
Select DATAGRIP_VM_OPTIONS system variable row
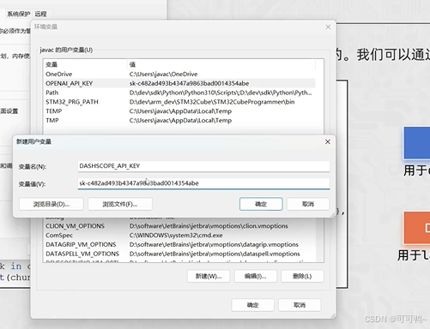(x=180, y=244)
